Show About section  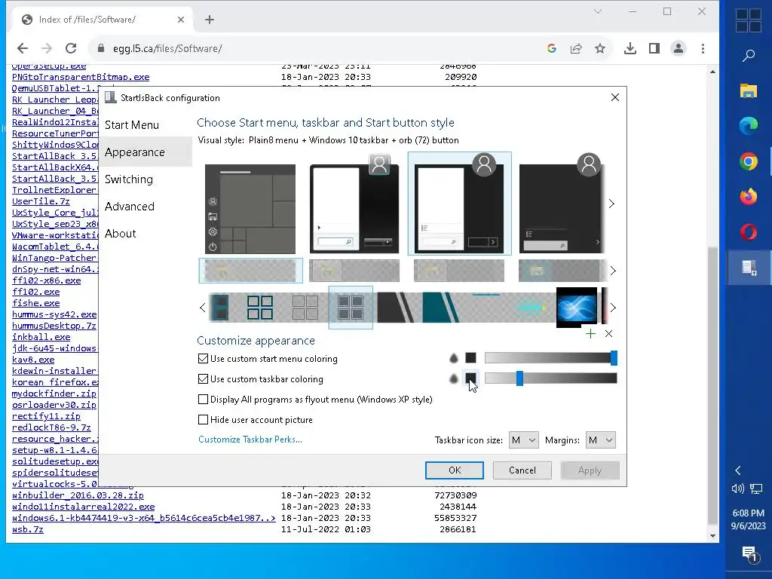[120, 234]
